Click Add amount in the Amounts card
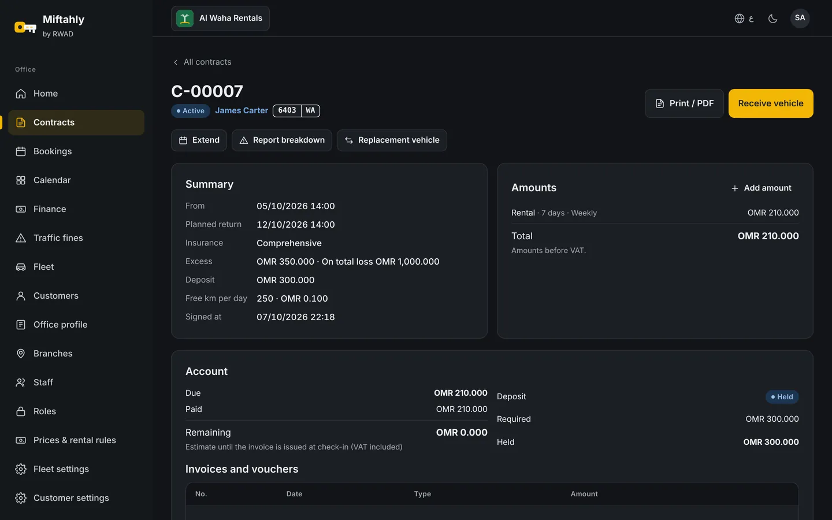Viewport: 832px width, 520px height. pos(761,188)
